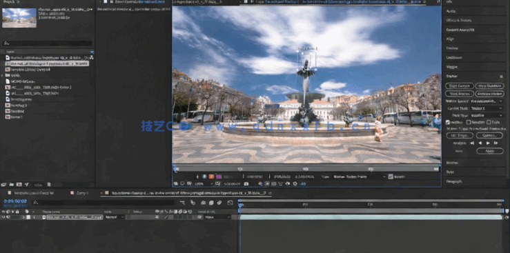Click the Stabilize Motion button
Image resolution: width=510 pixels, height=253 pixels.
pos(489,94)
